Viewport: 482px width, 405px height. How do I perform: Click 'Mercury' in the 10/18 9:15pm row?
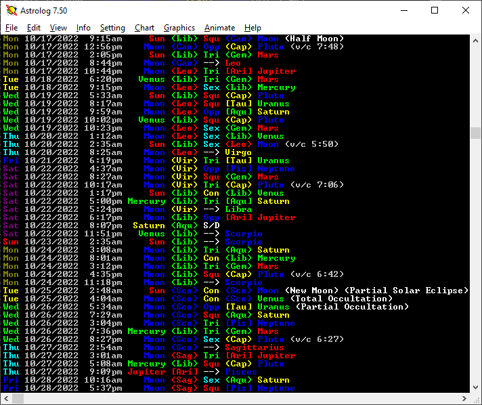point(276,87)
